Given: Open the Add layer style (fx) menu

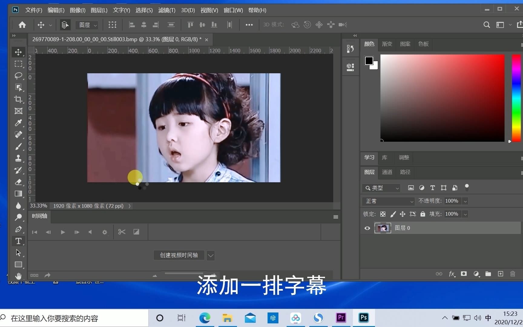Looking at the screenshot, I should (452, 274).
